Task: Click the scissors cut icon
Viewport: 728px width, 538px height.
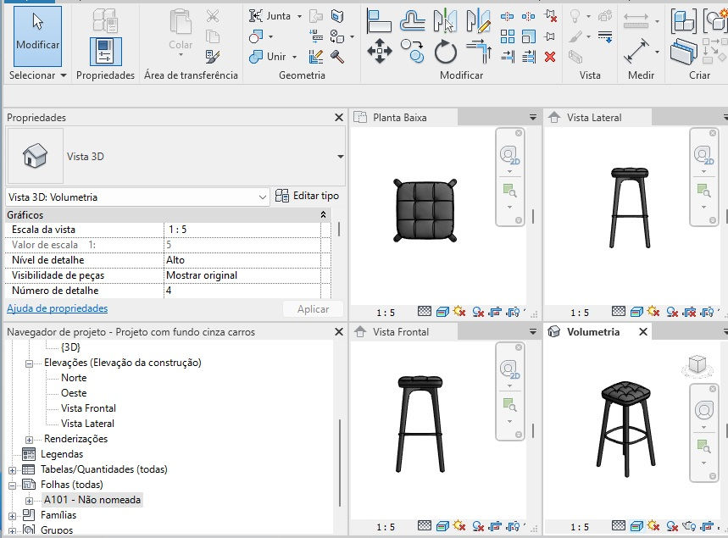Action: [213, 16]
